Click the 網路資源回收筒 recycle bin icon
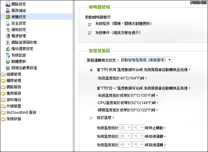 pos(8,43)
